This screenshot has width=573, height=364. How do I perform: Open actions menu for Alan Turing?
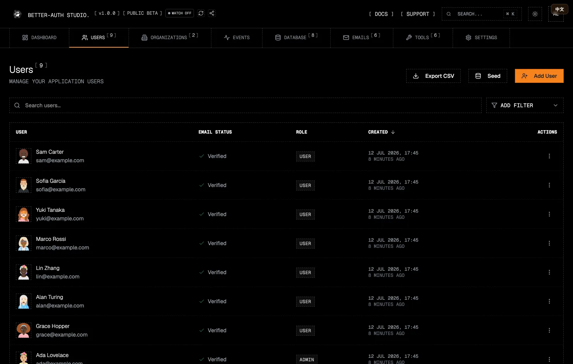[x=549, y=301]
